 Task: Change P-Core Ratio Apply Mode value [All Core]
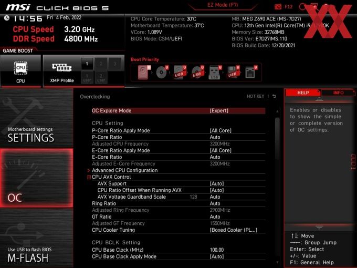[x=220, y=130]
